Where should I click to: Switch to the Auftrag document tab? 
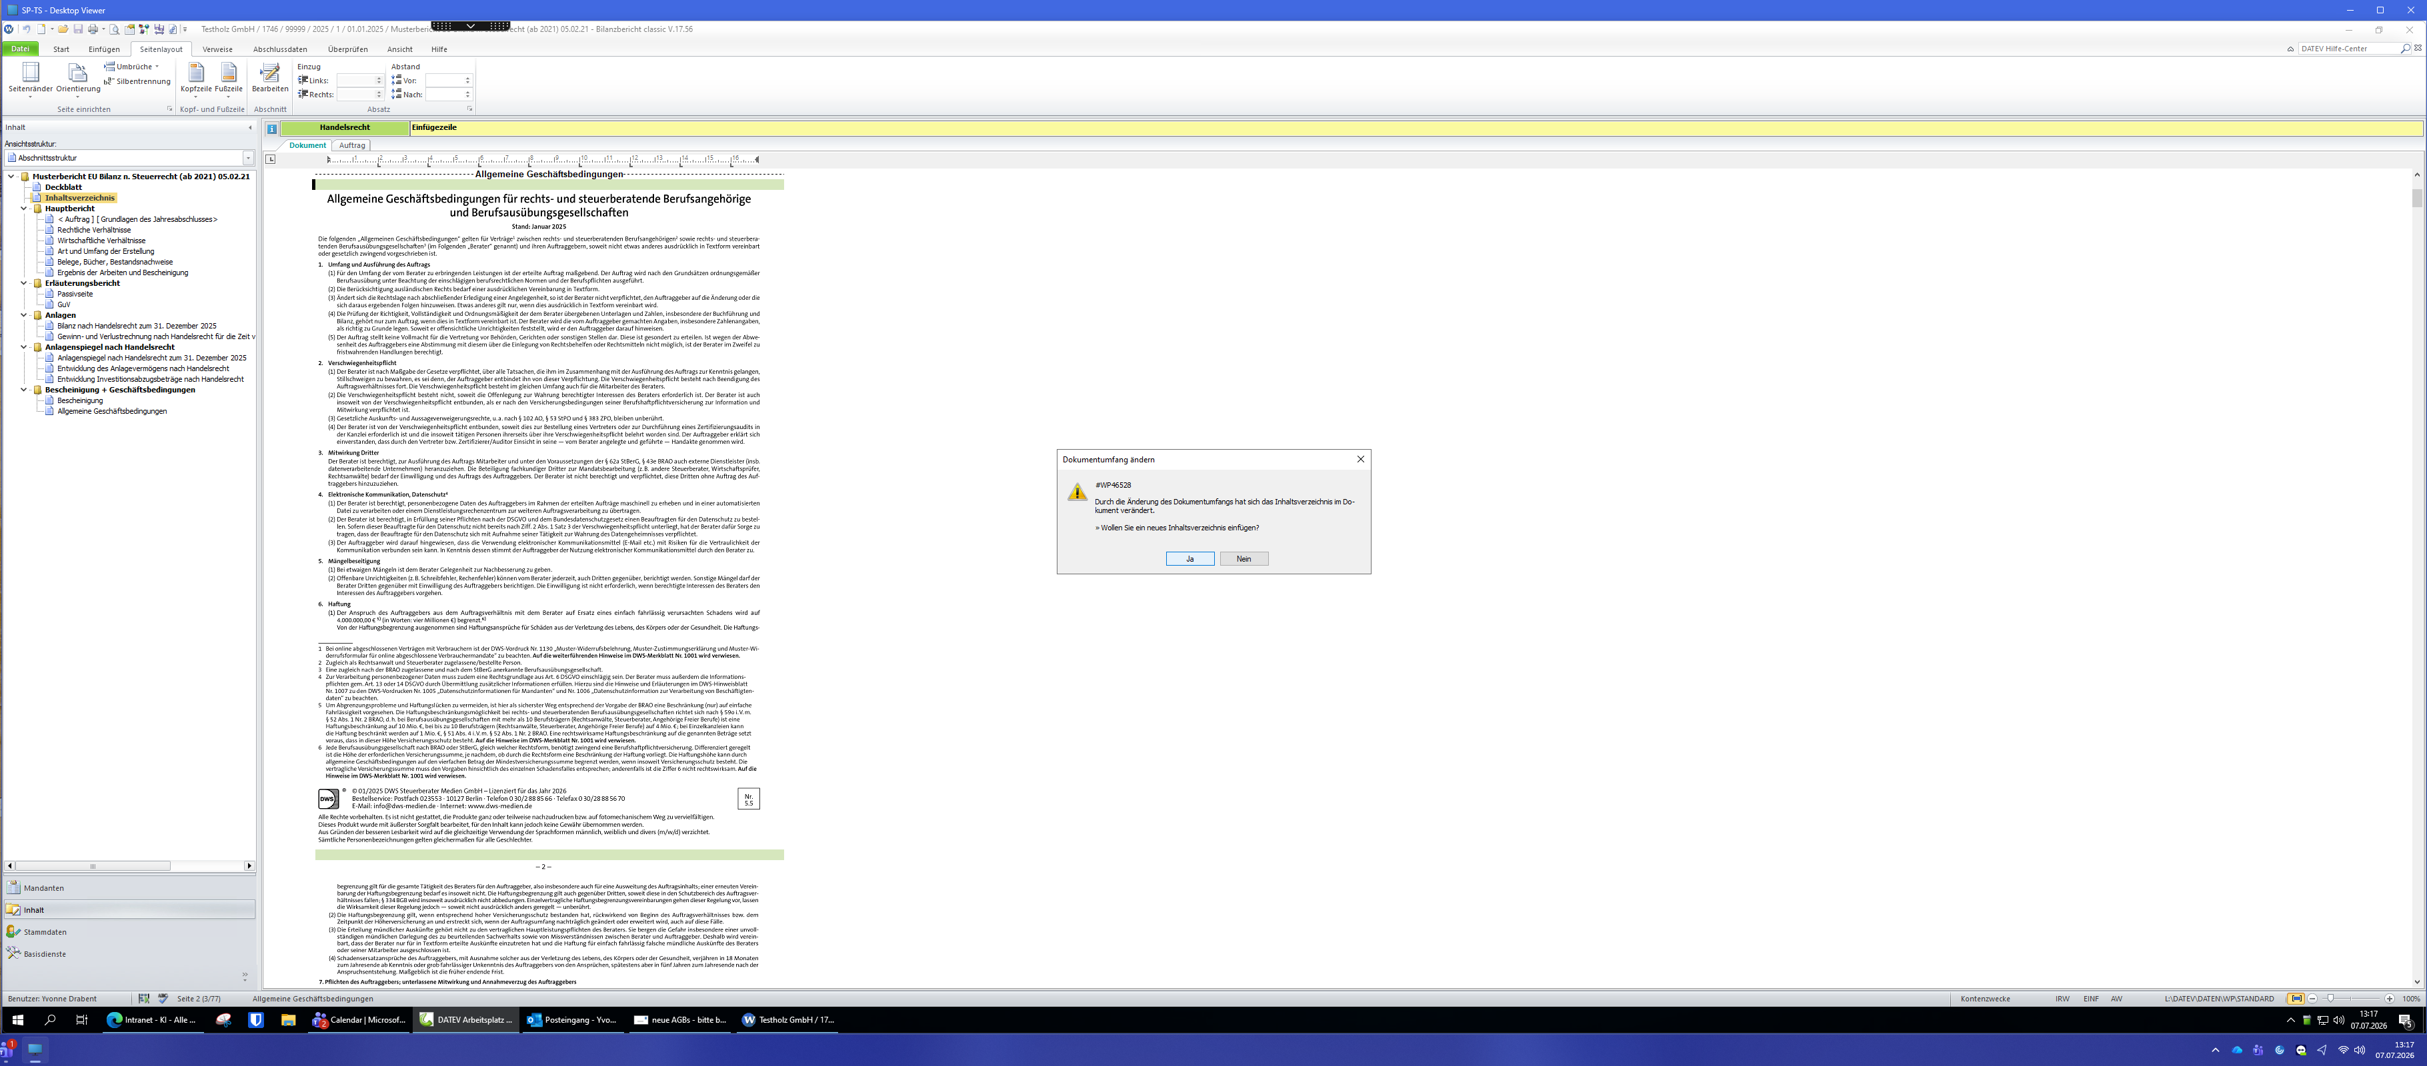[351, 146]
